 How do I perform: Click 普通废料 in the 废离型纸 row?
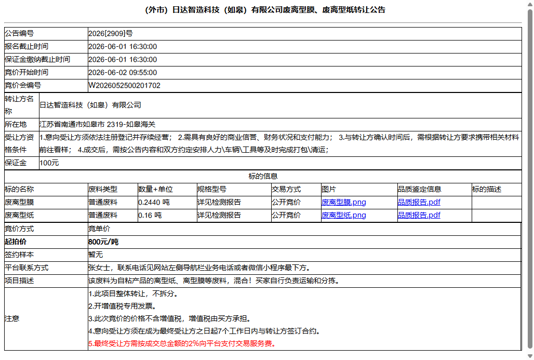point(103,215)
